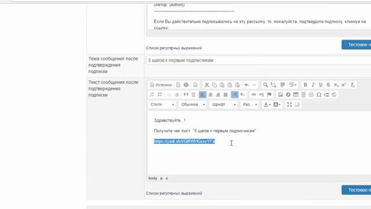Viewport: 371px width, 209px height.
Task: Open the smiley picker
Action: (x=311, y=95)
